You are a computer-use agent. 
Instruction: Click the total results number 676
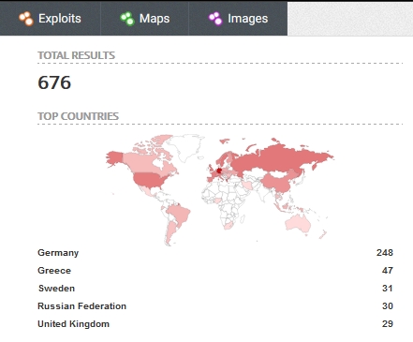click(54, 82)
